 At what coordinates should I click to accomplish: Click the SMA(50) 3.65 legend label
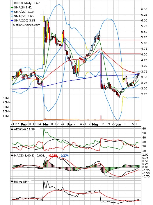(x=24, y=16)
